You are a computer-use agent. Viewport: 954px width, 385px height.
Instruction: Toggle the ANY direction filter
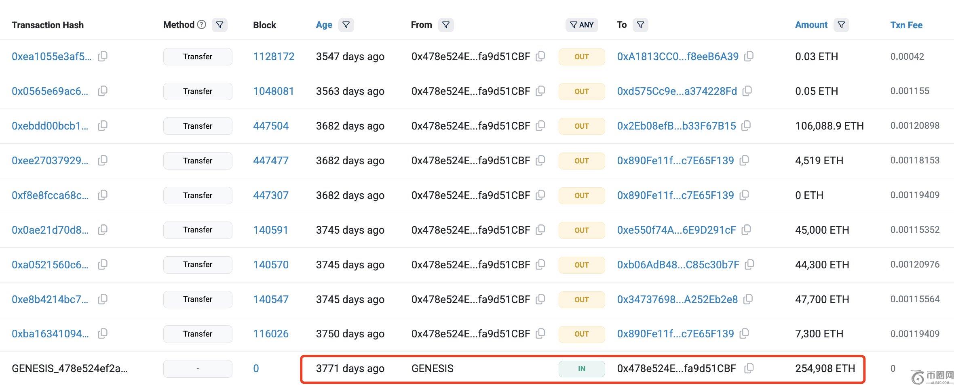581,25
